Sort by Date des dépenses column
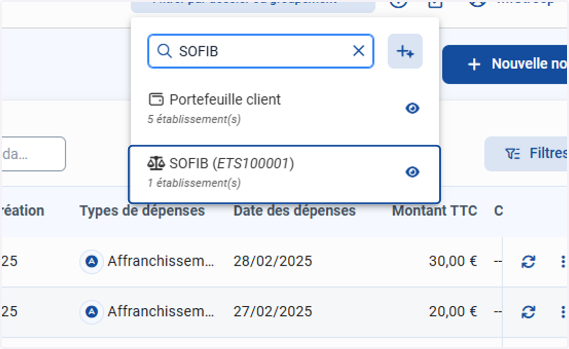569x349 pixels. (294, 211)
